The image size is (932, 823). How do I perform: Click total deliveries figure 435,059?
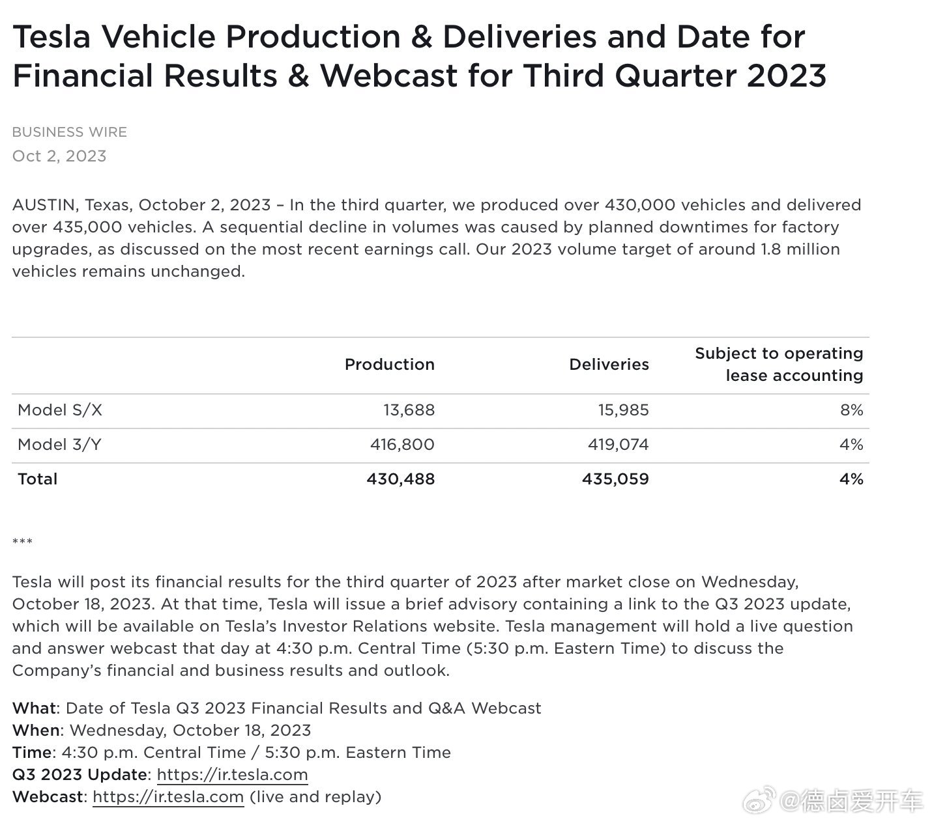pyautogui.click(x=615, y=479)
